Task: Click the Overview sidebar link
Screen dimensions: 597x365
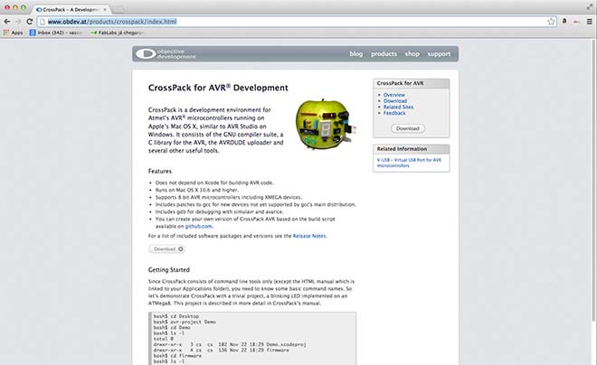Action: click(394, 95)
